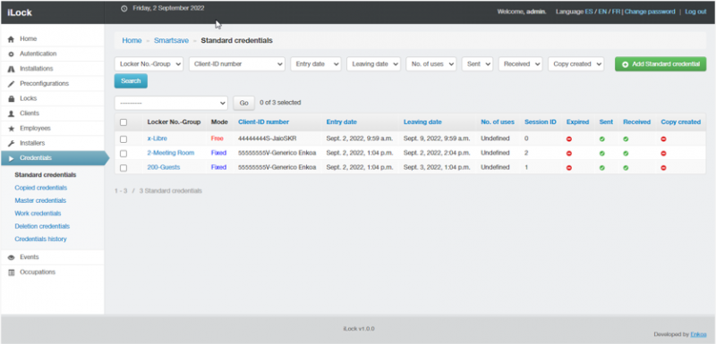This screenshot has height=344, width=716.
Task: Click the blue Search button
Action: click(x=131, y=80)
